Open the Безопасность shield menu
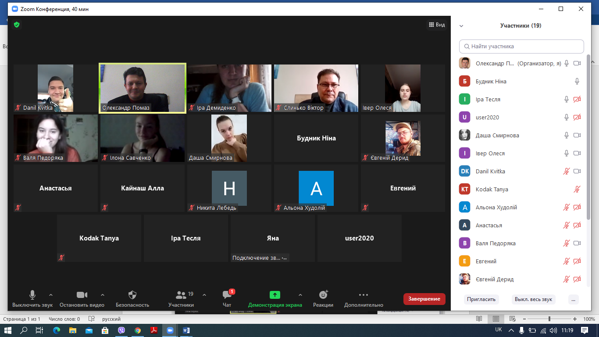This screenshot has width=599, height=337. pyautogui.click(x=132, y=299)
